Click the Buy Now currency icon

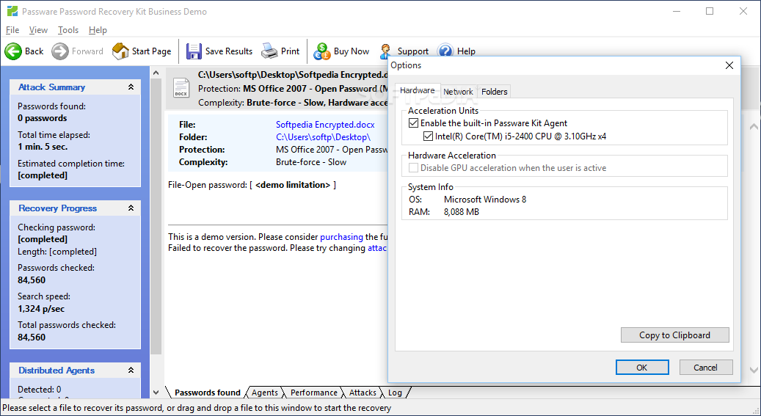321,51
